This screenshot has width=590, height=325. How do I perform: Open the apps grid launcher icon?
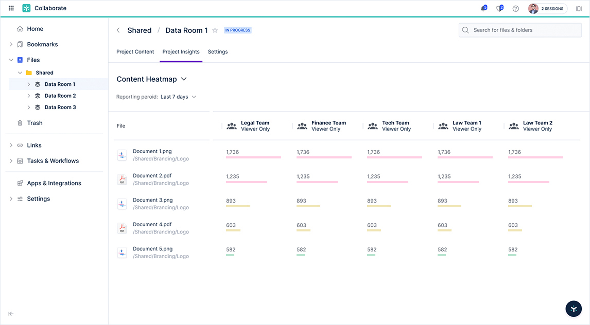click(x=11, y=8)
